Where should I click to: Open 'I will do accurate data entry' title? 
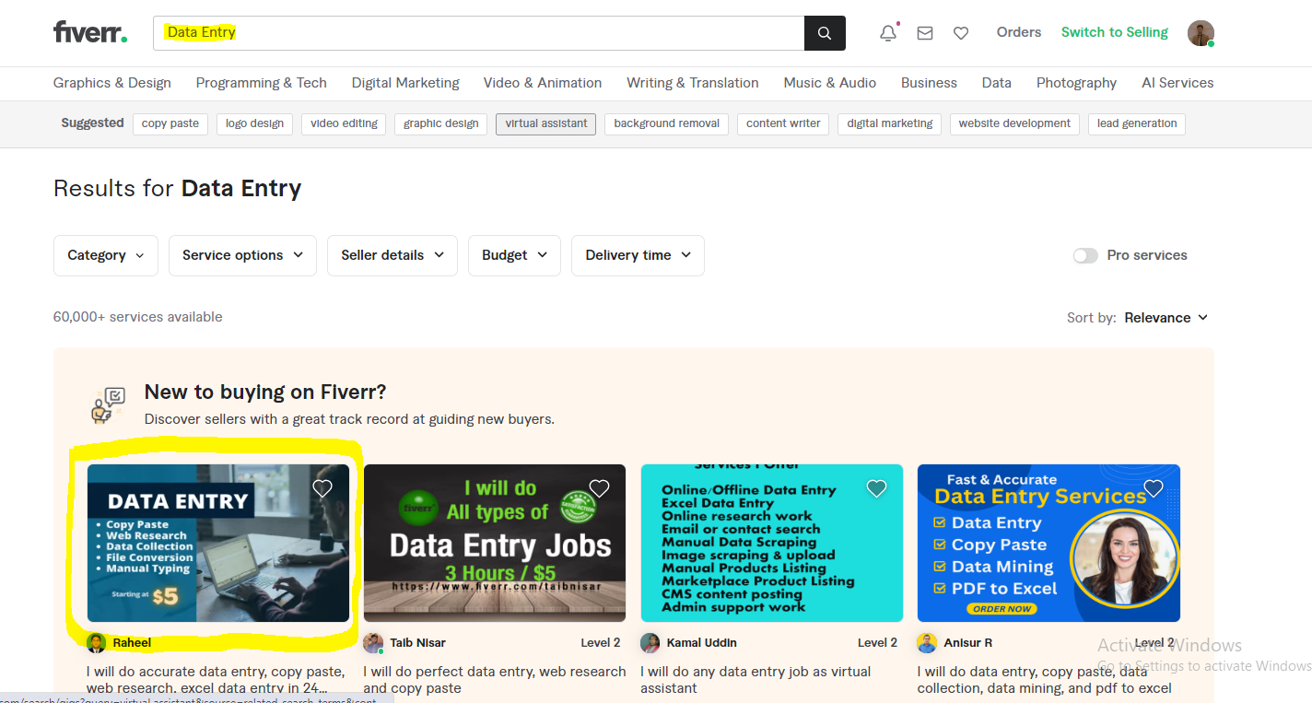217,680
